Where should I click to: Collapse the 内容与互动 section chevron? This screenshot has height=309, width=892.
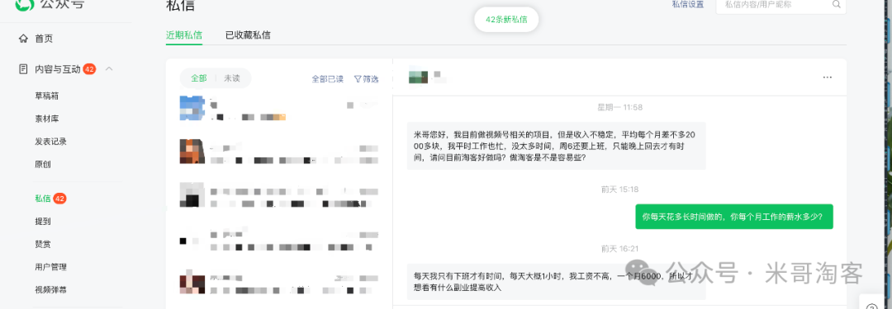pos(110,69)
